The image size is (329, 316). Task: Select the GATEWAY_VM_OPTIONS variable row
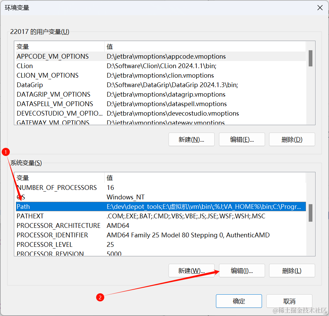[161, 122]
